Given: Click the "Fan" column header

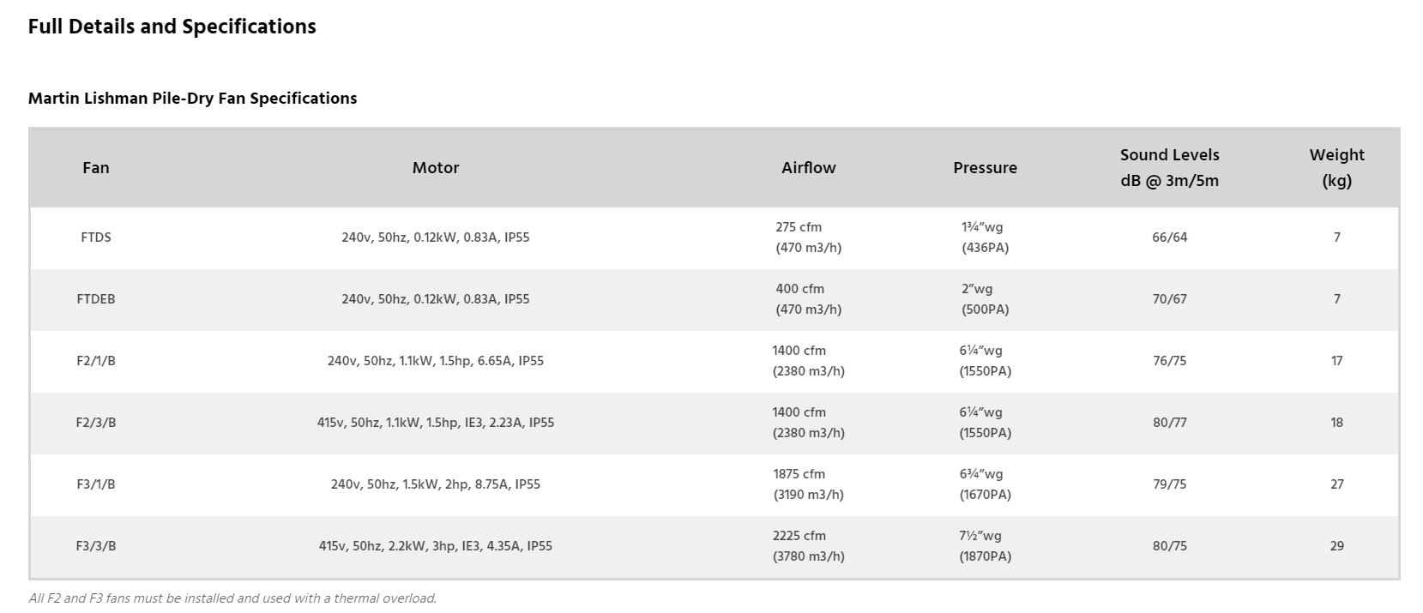Looking at the screenshot, I should pos(96,168).
